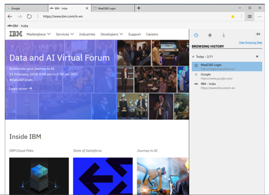Click the State of Salesforce caption
The width and height of the screenshot is (269, 195).
point(87,151)
